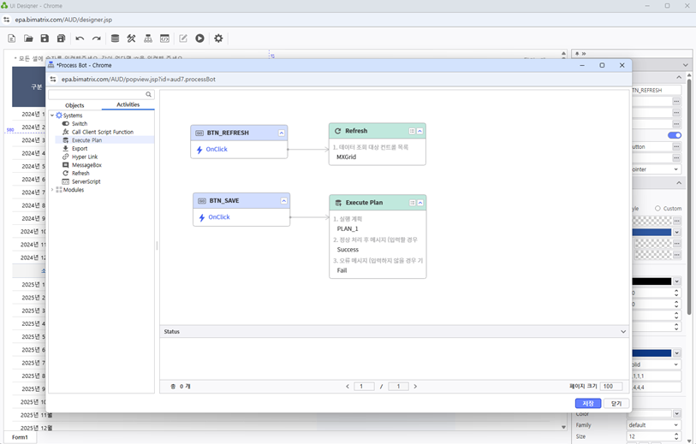Collapse the Status panel with chevron
Screen dimensions: 696x444
coord(623,331)
